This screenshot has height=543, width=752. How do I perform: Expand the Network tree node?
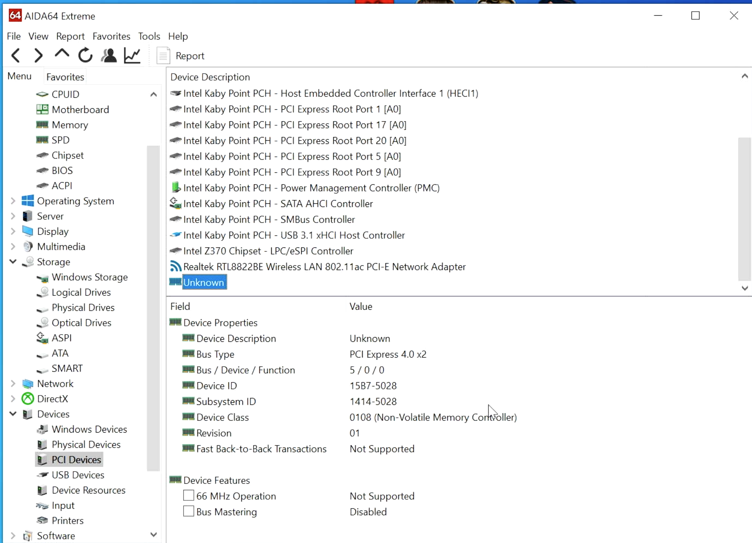pyautogui.click(x=13, y=383)
